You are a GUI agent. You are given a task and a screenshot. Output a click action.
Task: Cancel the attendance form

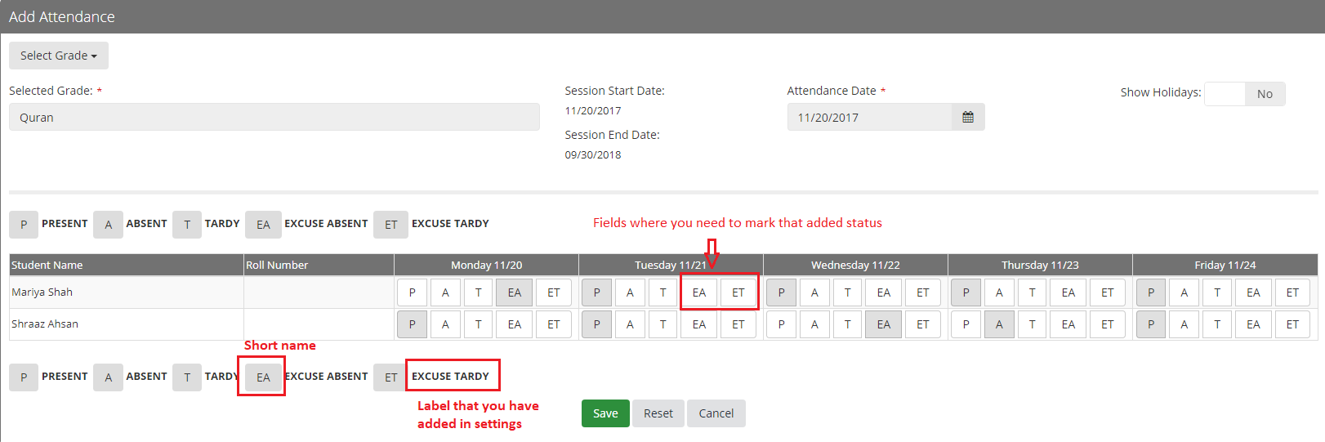click(716, 413)
